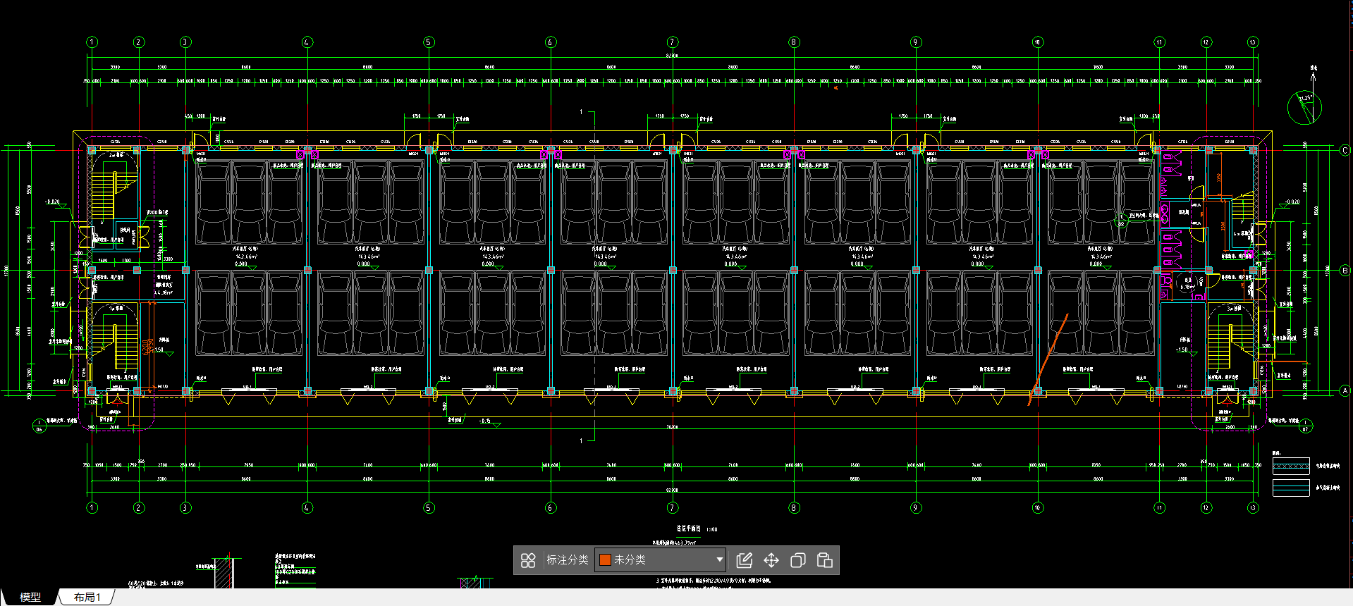Click axis bubble C on right side
Screen dimensions: 1353x606
1345,150
